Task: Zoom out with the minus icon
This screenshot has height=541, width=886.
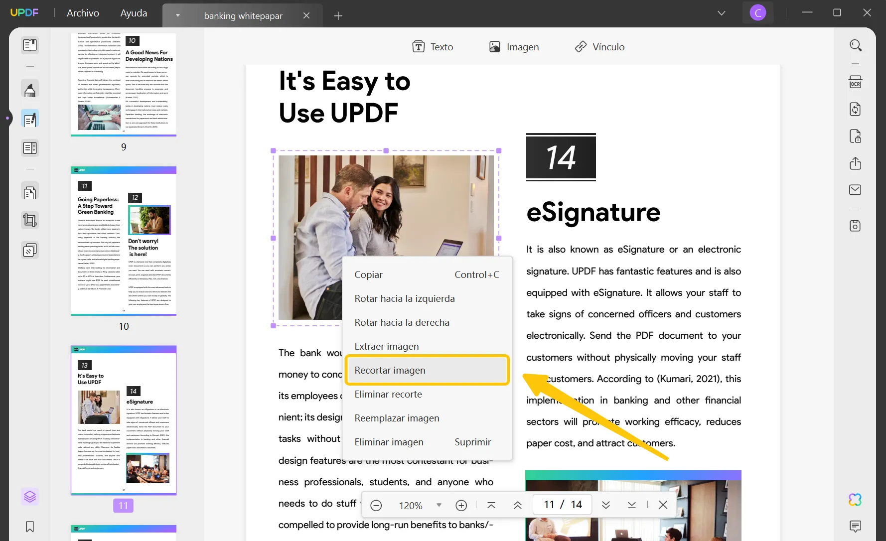Action: click(x=376, y=505)
